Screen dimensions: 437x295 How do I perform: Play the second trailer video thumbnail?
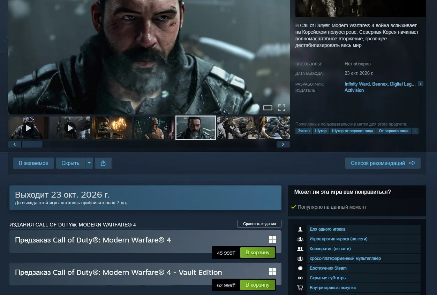point(70,128)
